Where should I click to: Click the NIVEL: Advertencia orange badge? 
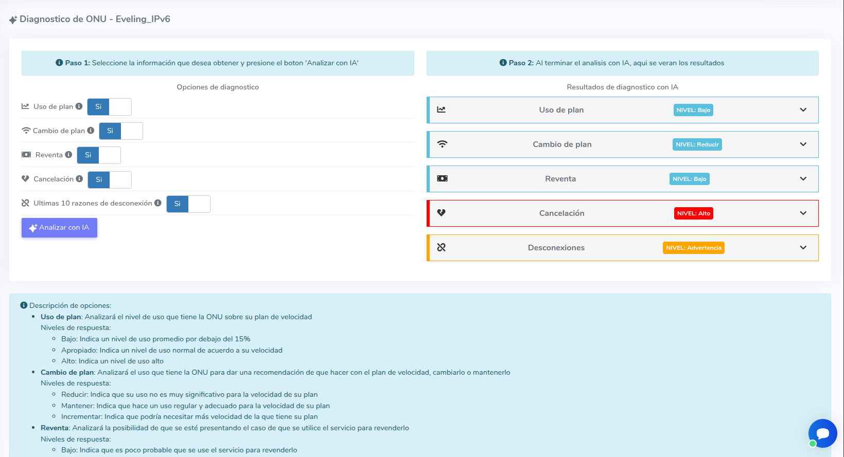coord(693,248)
